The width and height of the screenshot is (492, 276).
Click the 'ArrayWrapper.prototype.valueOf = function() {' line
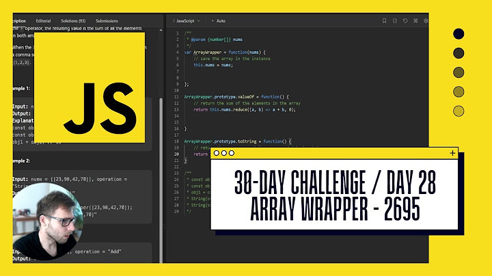[236, 96]
